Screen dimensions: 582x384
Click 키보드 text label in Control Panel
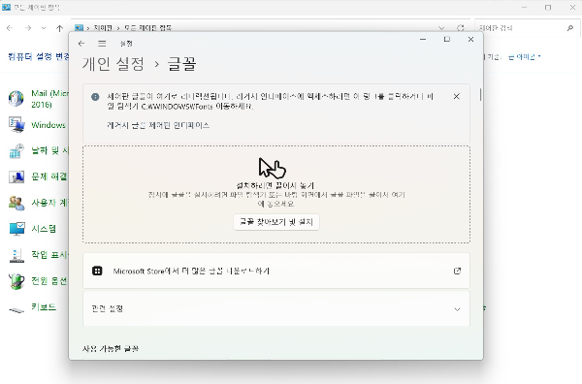pyautogui.click(x=44, y=306)
